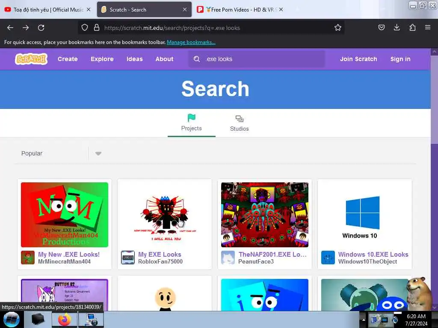Click the browser URL address bar

[211, 28]
